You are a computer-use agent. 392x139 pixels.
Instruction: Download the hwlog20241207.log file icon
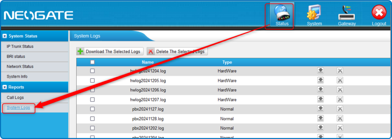click(x=320, y=99)
